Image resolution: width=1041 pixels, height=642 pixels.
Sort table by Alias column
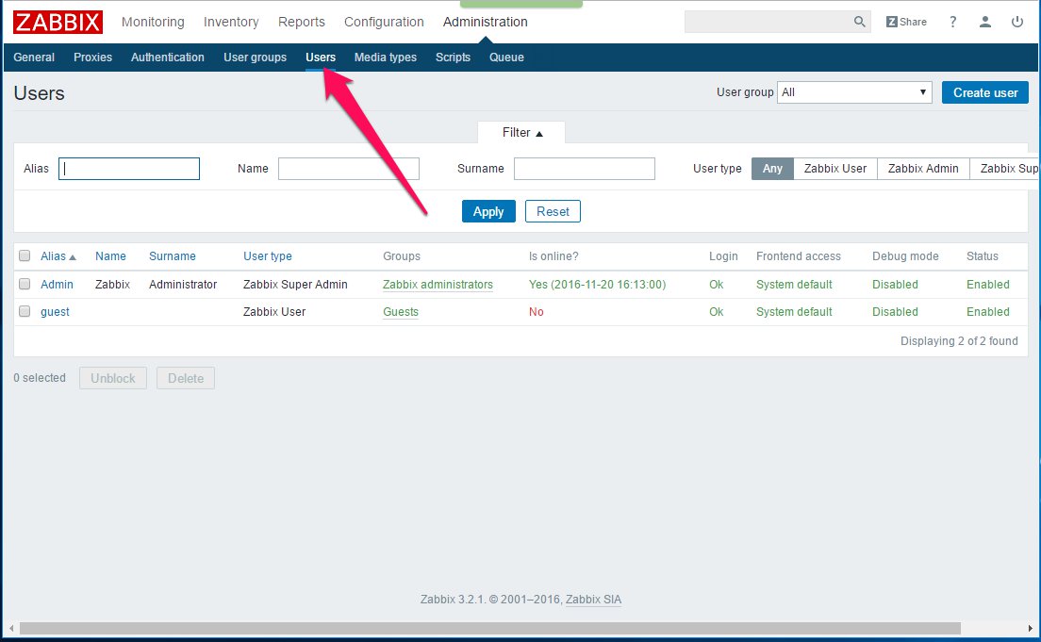58,256
